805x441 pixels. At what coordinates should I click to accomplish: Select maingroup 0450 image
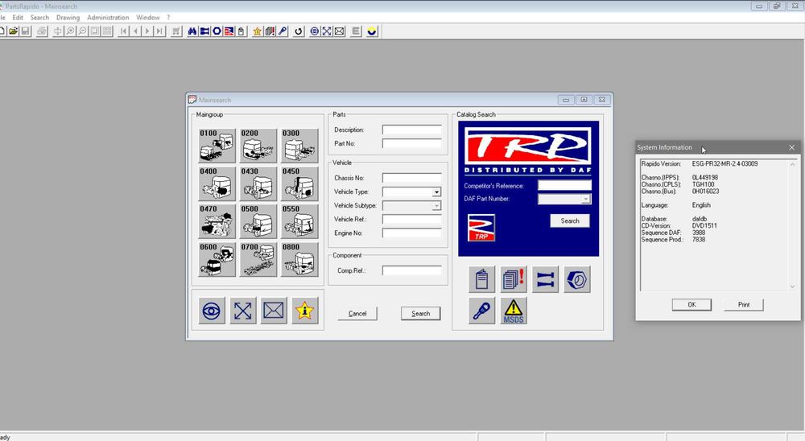coord(299,183)
